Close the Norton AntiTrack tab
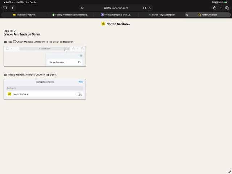Viewport: 232px width, 174px height. [x=187, y=15]
